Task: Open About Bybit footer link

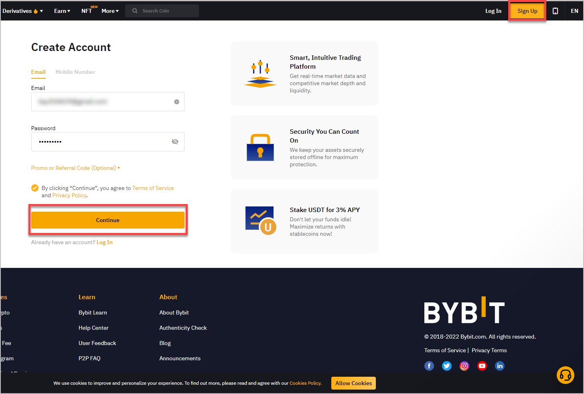Action: point(174,312)
